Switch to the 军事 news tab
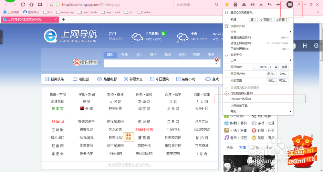Viewport: 323px width, 172px height. [x=243, y=147]
